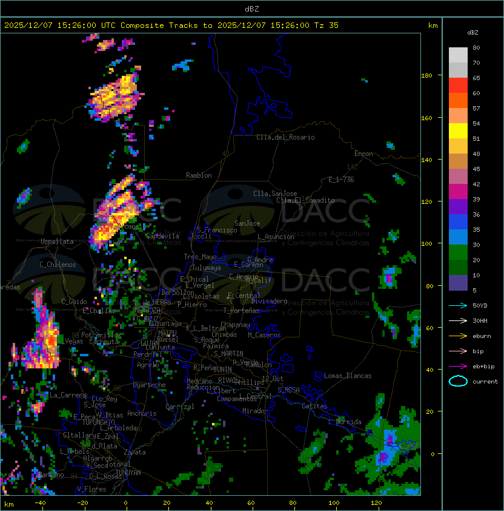Click the 'eburn' legend label
The height and width of the screenshot is (511, 504).
[x=482, y=336]
